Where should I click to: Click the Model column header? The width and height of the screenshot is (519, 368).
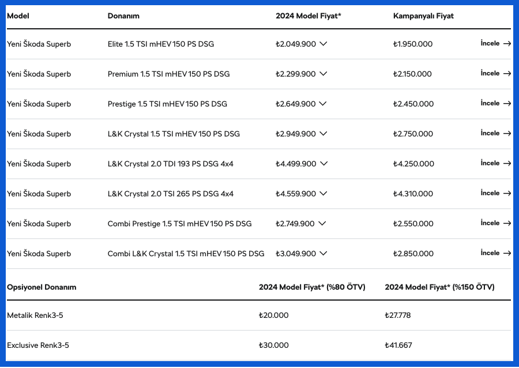coord(18,16)
